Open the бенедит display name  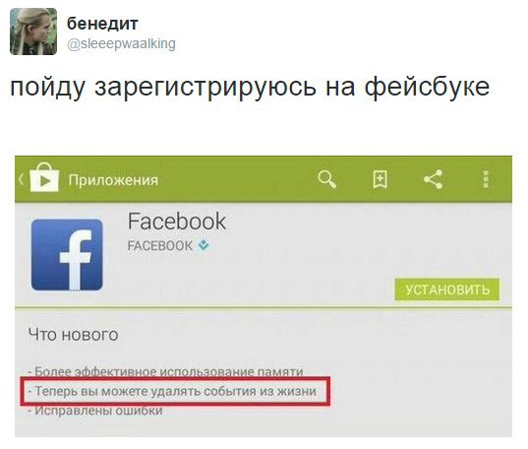coord(102,24)
